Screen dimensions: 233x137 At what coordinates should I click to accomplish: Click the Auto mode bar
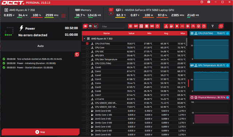pos(40,46)
